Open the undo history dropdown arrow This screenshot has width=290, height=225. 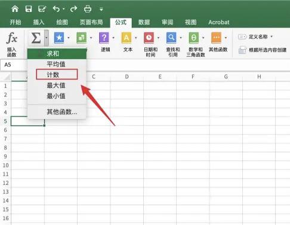click(63, 9)
